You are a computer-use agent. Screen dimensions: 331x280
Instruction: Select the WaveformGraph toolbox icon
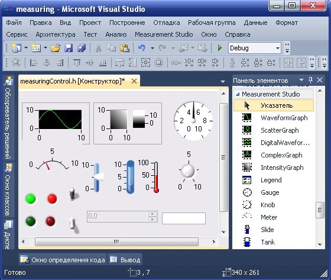pos(247,118)
